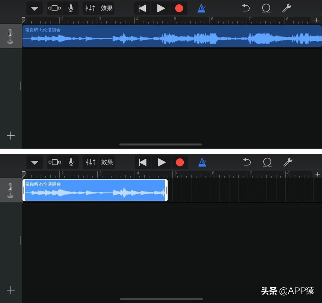Viewport: 322px width, 303px height.
Task: Select the microphone icon in the upper toolbar
Action: coord(71,8)
